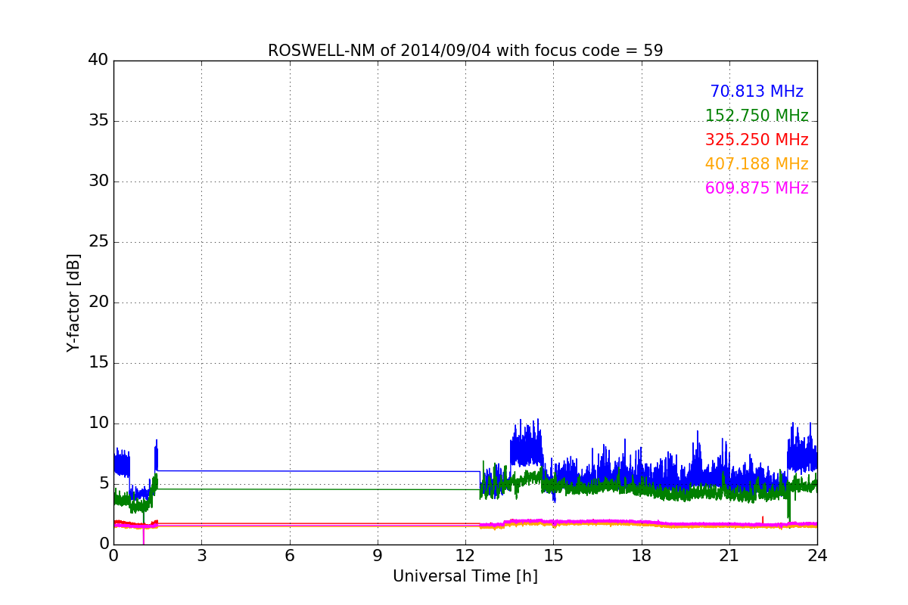Click the flat blue line near 9 h
This screenshot has width=908, height=605.
(x=378, y=471)
